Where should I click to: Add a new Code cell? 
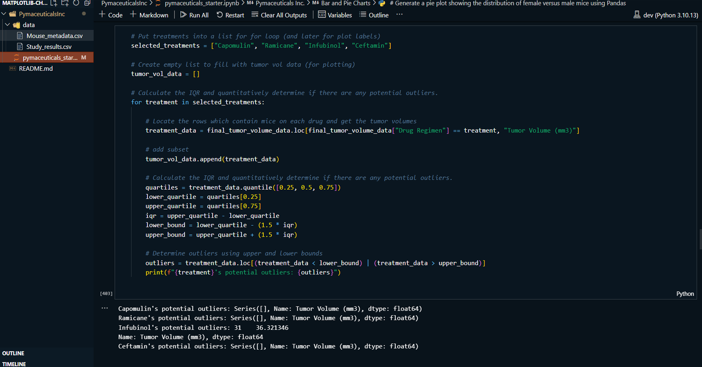111,15
